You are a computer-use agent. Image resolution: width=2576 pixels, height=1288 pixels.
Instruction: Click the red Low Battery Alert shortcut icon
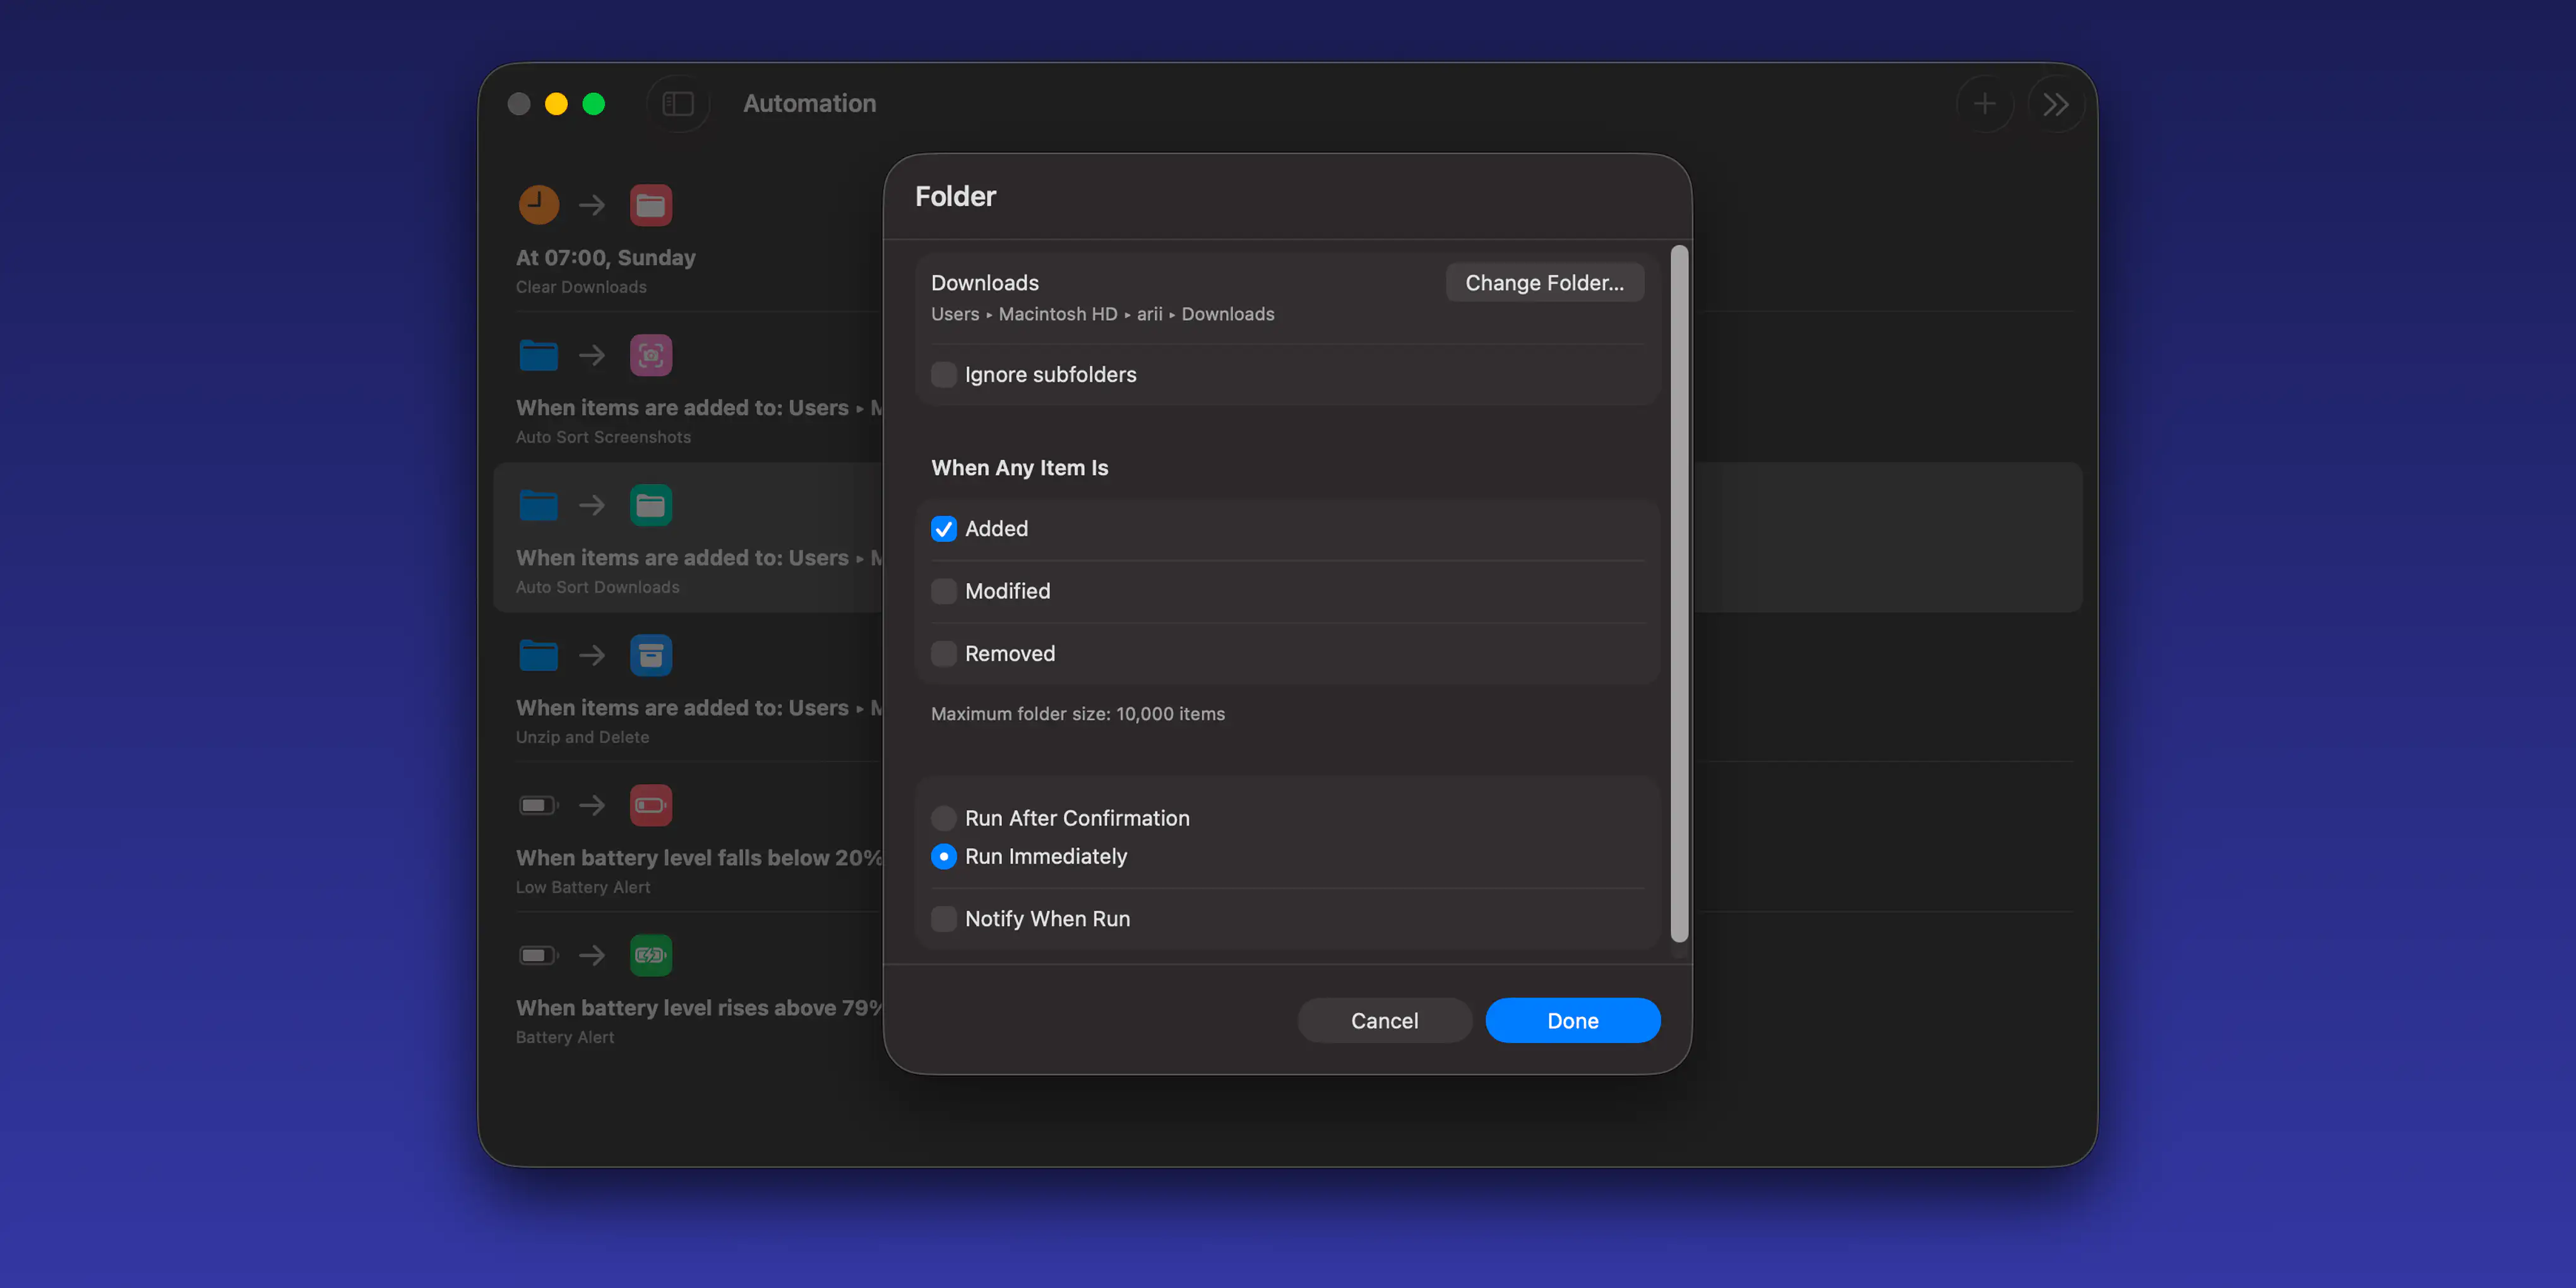650,805
